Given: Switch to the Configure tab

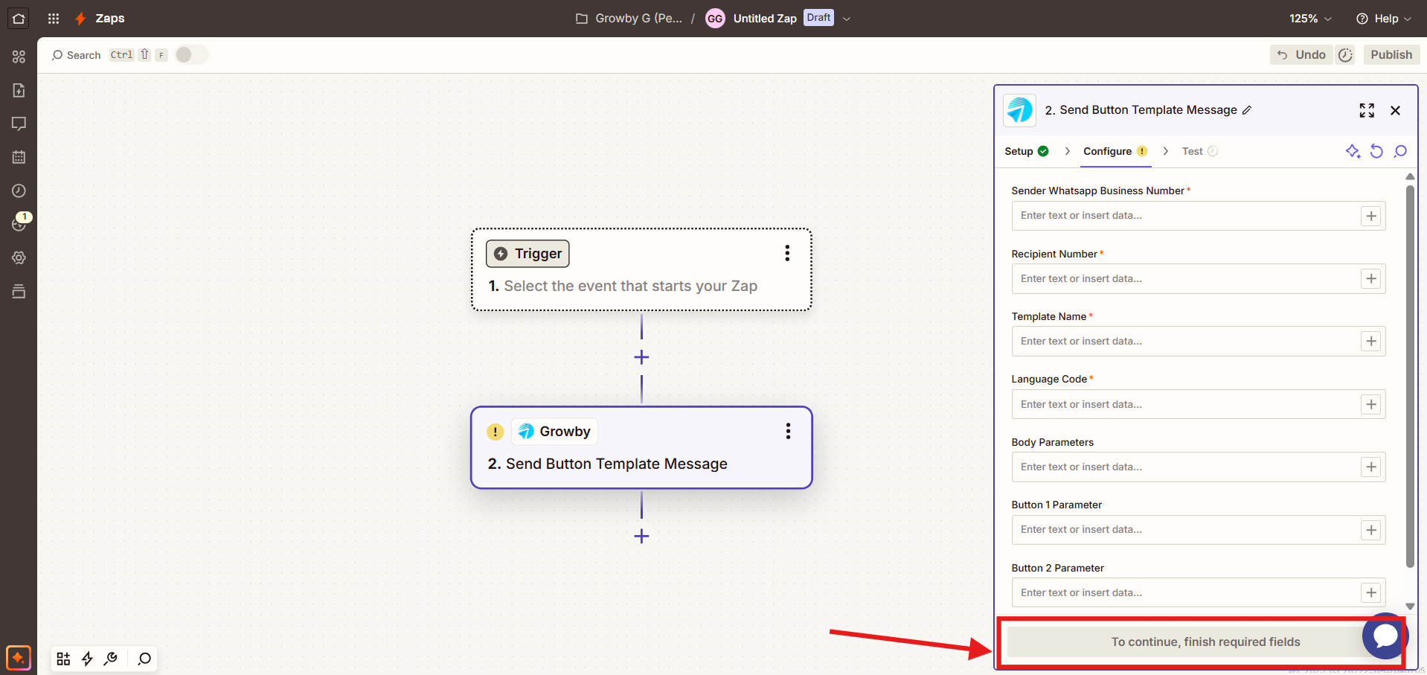Looking at the screenshot, I should point(1115,151).
